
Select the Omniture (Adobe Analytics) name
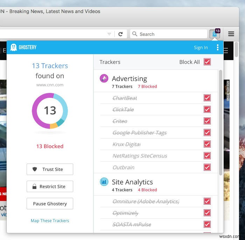(146, 202)
